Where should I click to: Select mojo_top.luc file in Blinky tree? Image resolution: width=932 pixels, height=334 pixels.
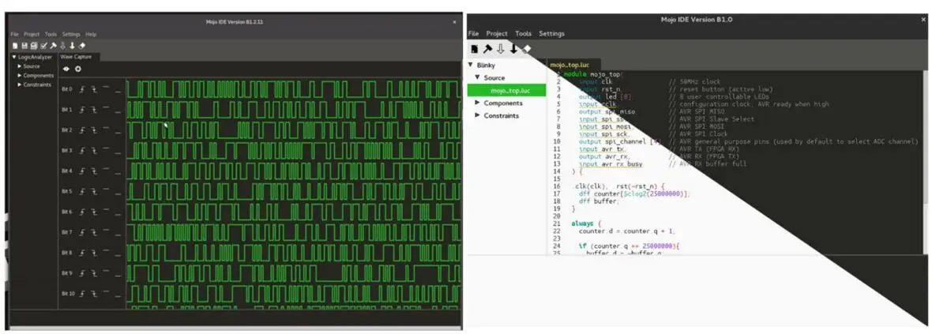click(x=506, y=90)
